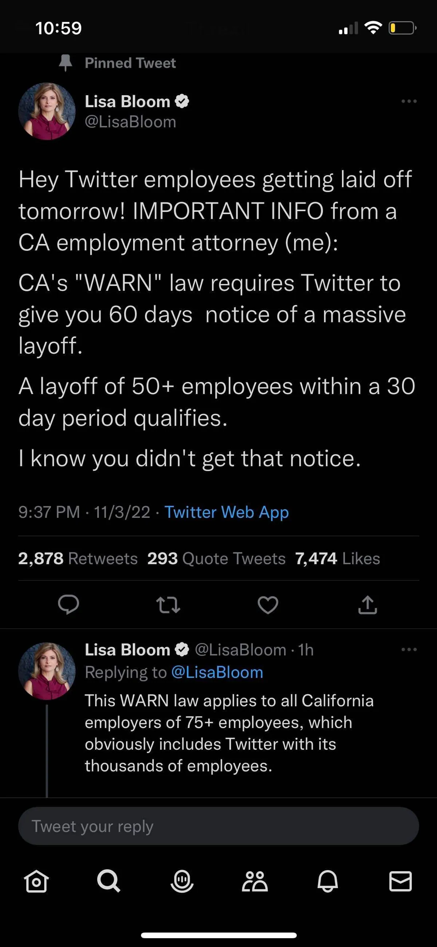Open more options on reply tweet
Image resolution: width=437 pixels, height=947 pixels.
409,649
